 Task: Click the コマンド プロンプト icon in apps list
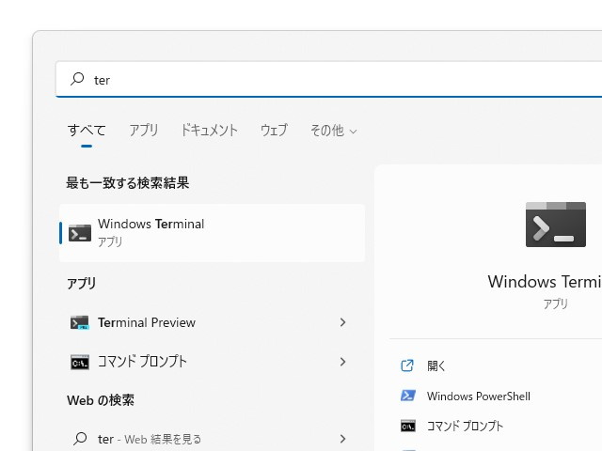(x=80, y=362)
